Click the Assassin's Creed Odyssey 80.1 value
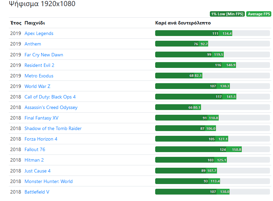Viewport: 273px width, 201px height. pyautogui.click(x=197, y=107)
